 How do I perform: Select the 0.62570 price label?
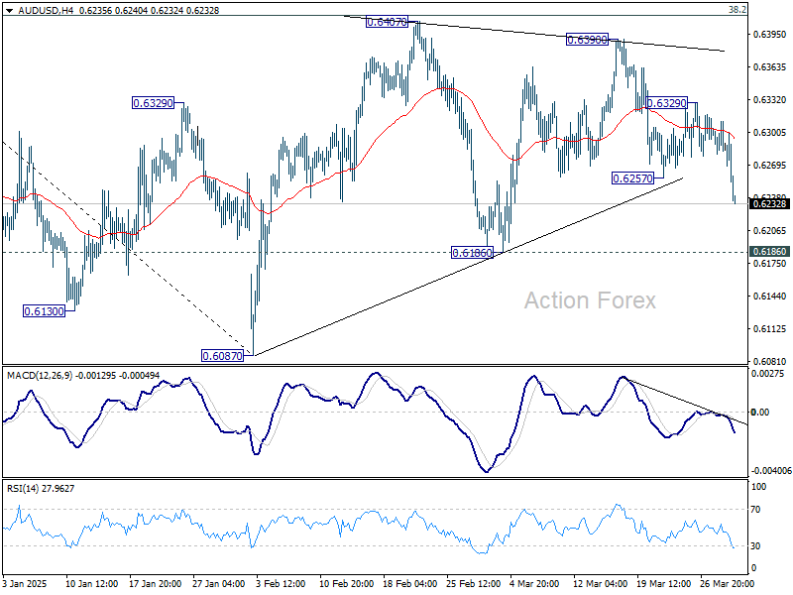pyautogui.click(x=632, y=178)
